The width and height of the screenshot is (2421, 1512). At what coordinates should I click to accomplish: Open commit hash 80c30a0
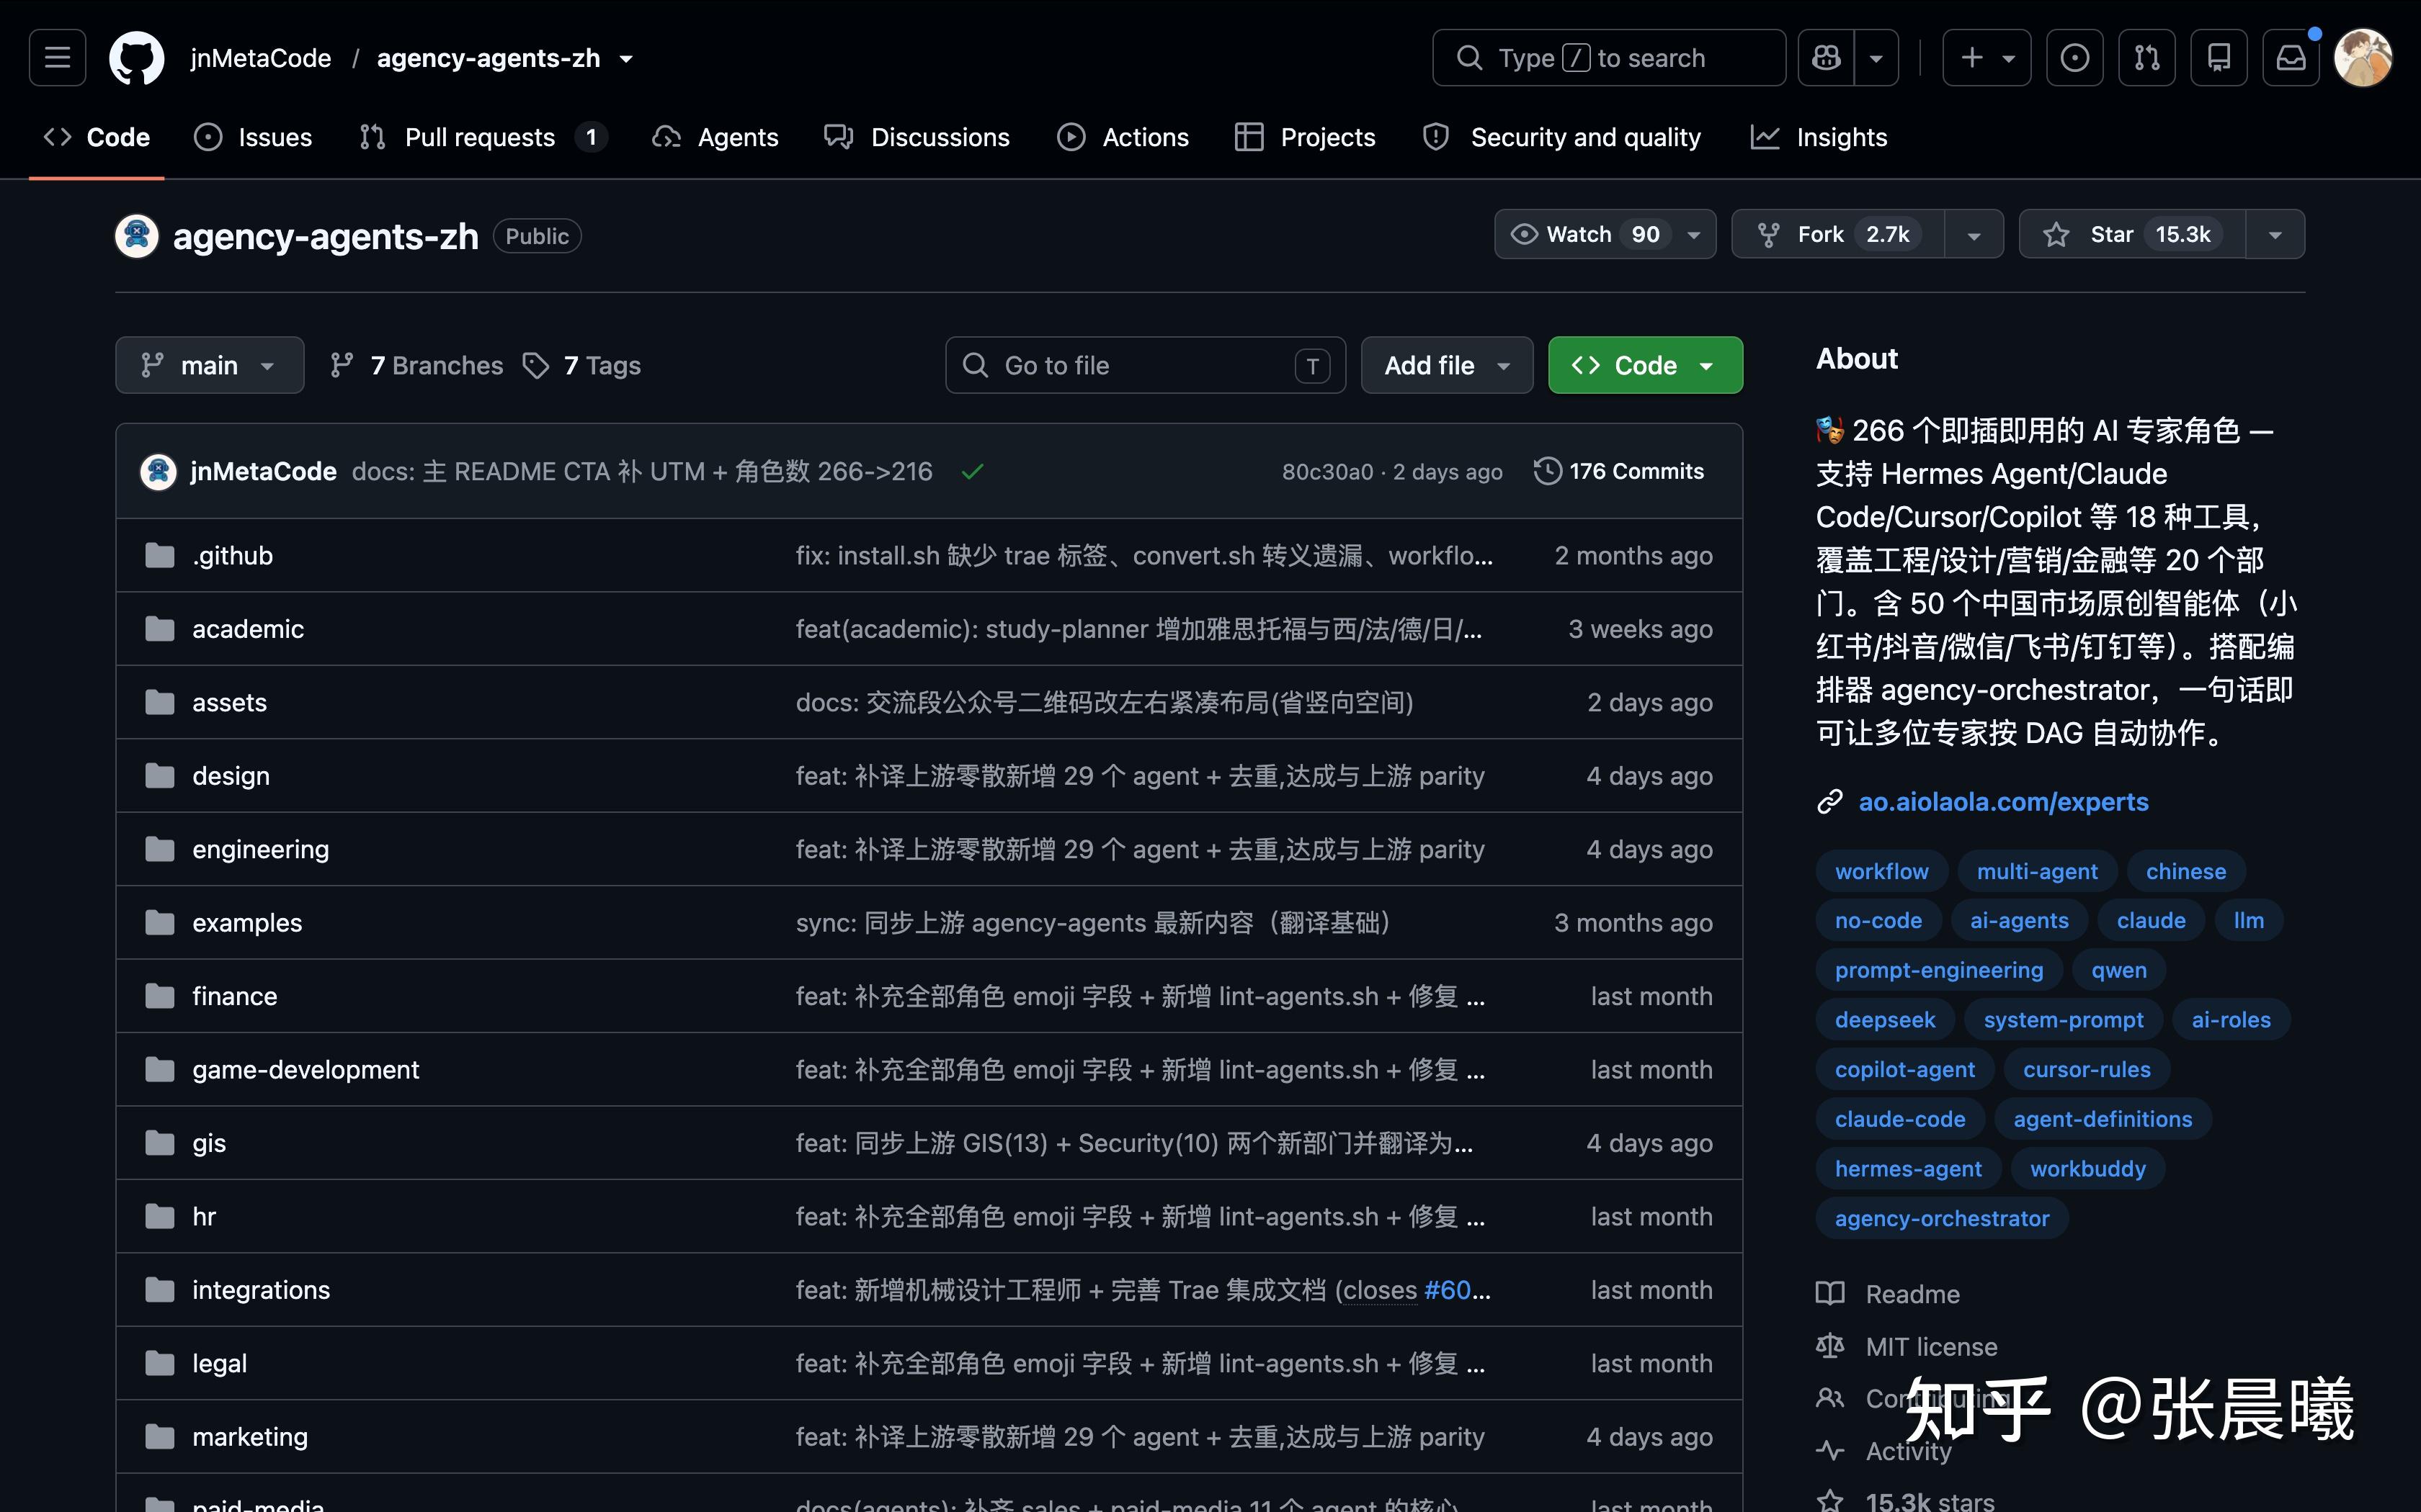1327,472
